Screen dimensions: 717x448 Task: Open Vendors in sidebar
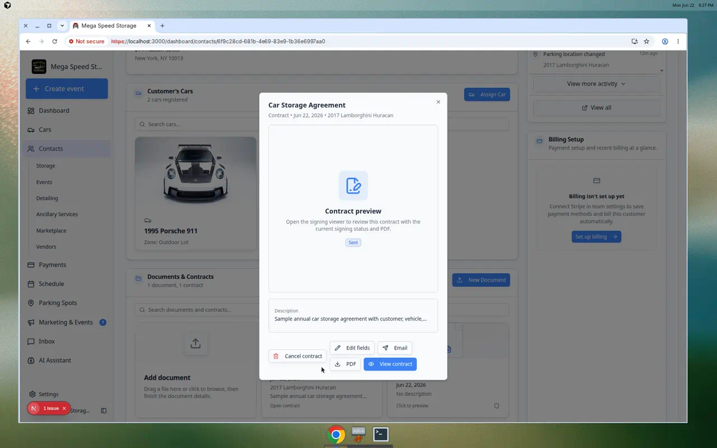click(x=46, y=246)
